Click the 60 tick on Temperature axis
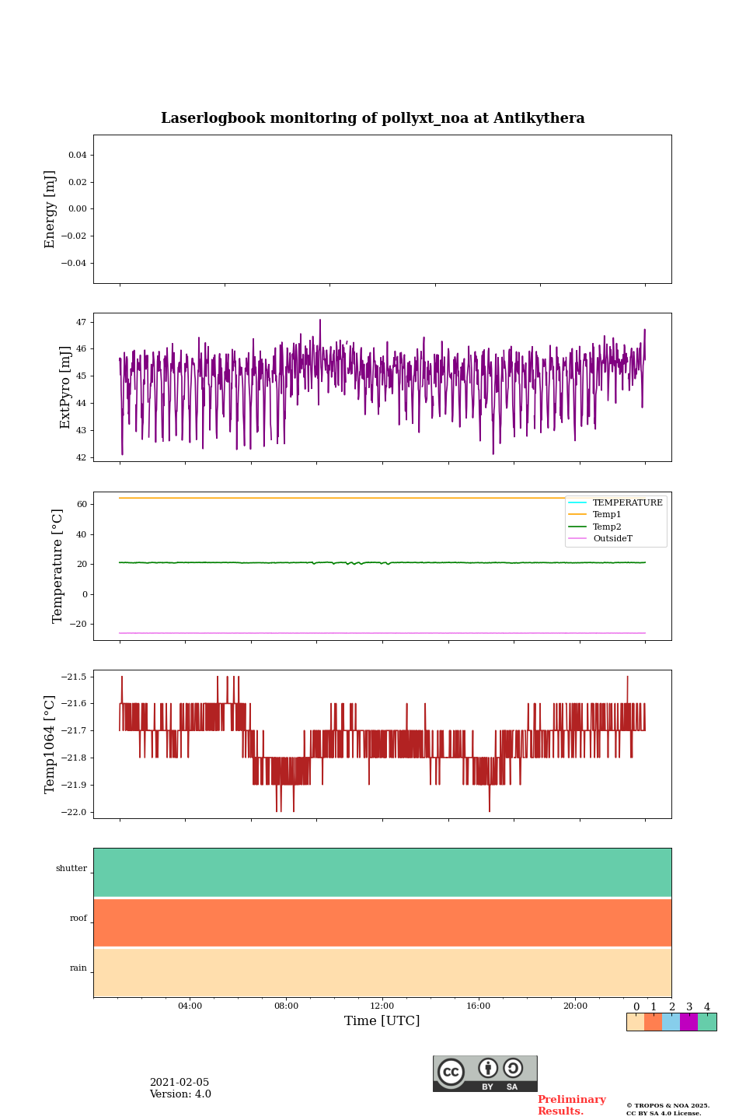The width and height of the screenshot is (746, 1120). [x=82, y=504]
